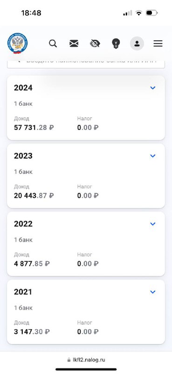The image size is (172, 374).
Task: Open the Federal Tax Service logo homepage
Action: click(17, 43)
